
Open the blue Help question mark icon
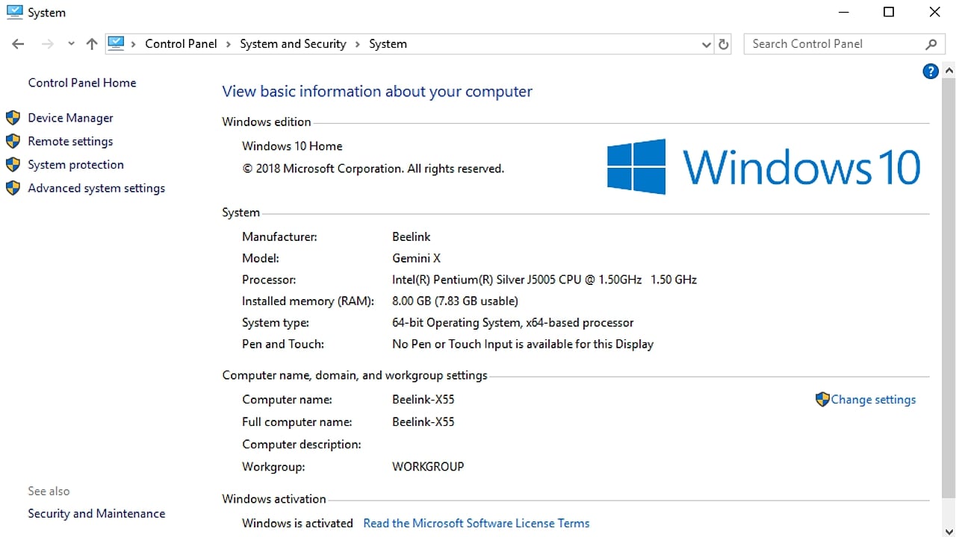931,72
